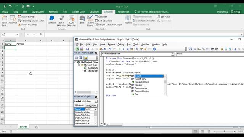This screenshot has width=244, height=137.
Task: Switch to Categorized properties tab
Action: (x=91, y=105)
